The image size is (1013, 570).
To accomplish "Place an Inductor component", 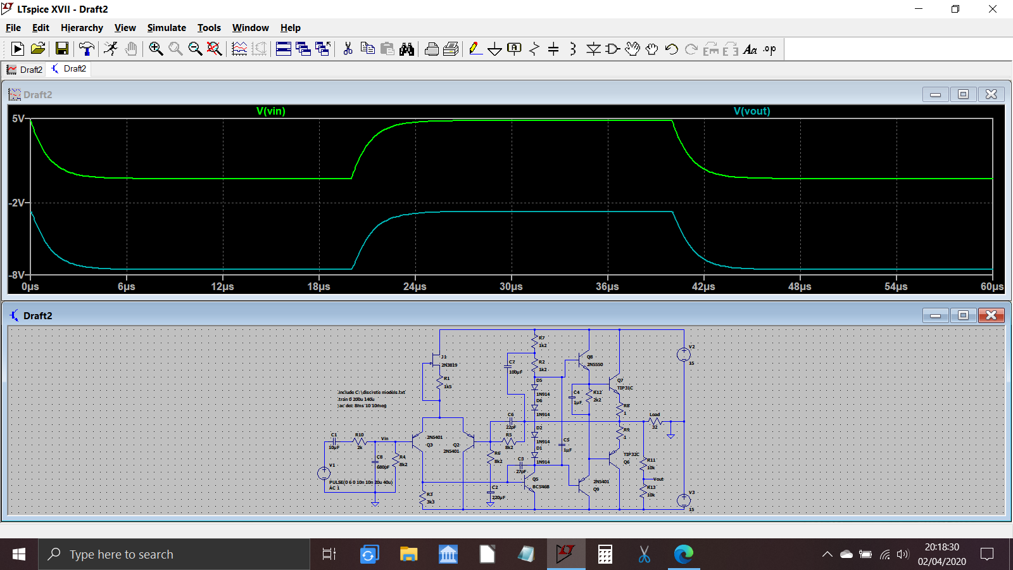I will pyautogui.click(x=573, y=49).
